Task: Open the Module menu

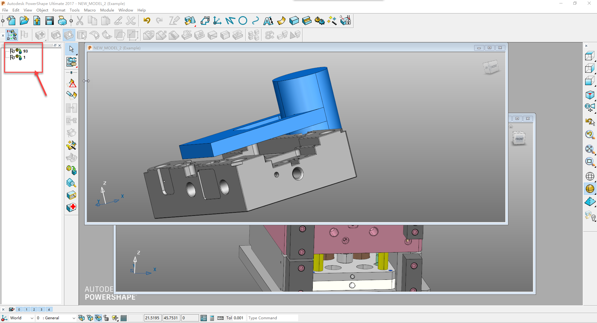Action: 107,10
